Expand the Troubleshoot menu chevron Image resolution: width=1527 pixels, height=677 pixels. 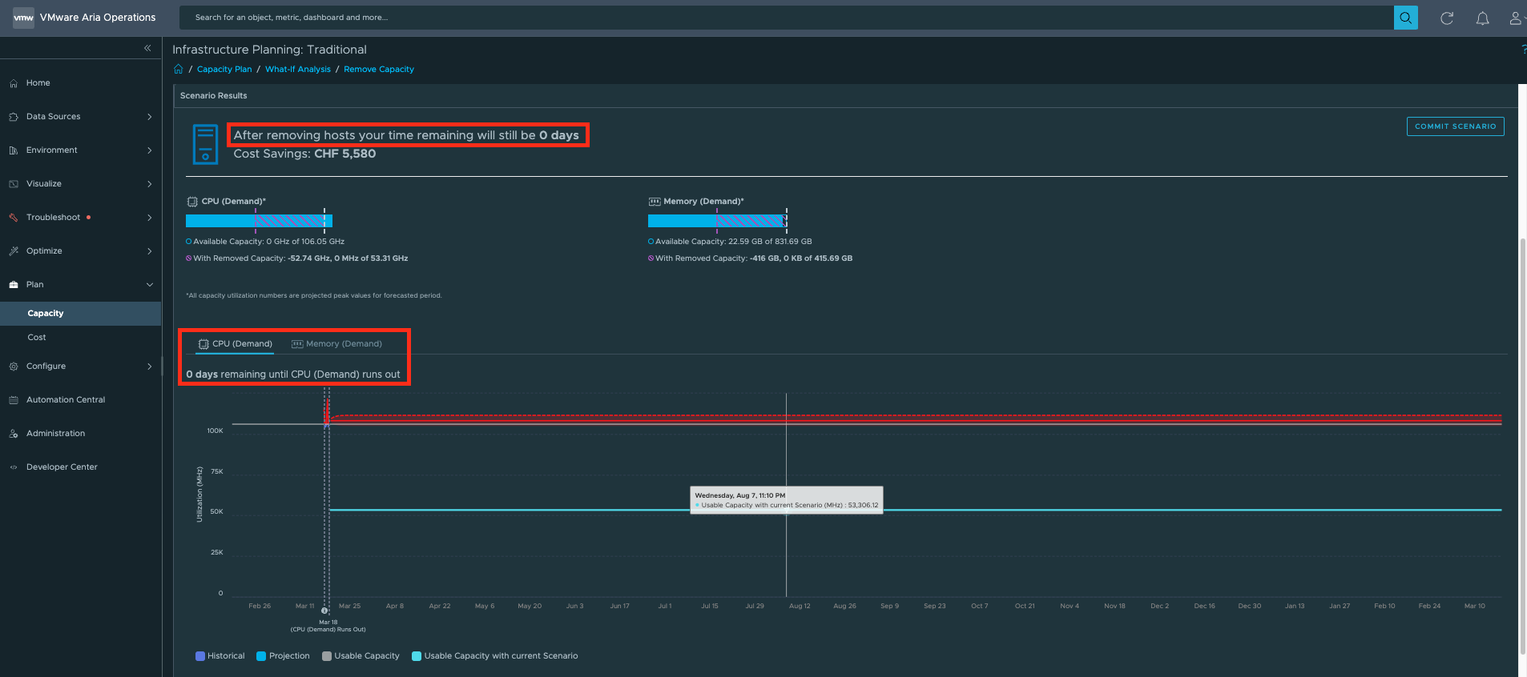pos(150,218)
